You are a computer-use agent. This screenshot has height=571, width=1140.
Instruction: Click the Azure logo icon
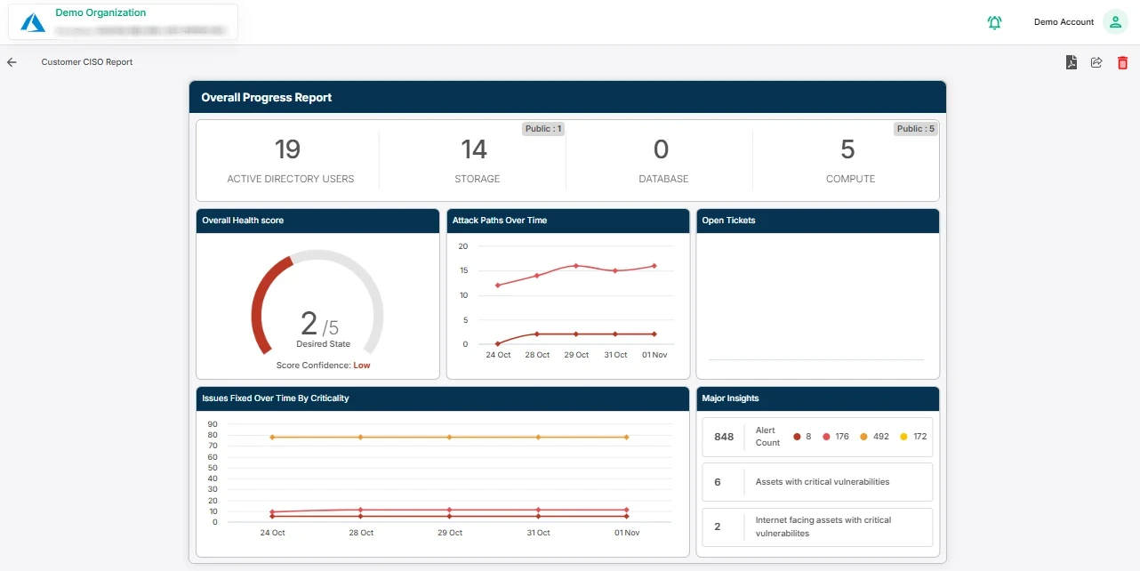(x=33, y=22)
